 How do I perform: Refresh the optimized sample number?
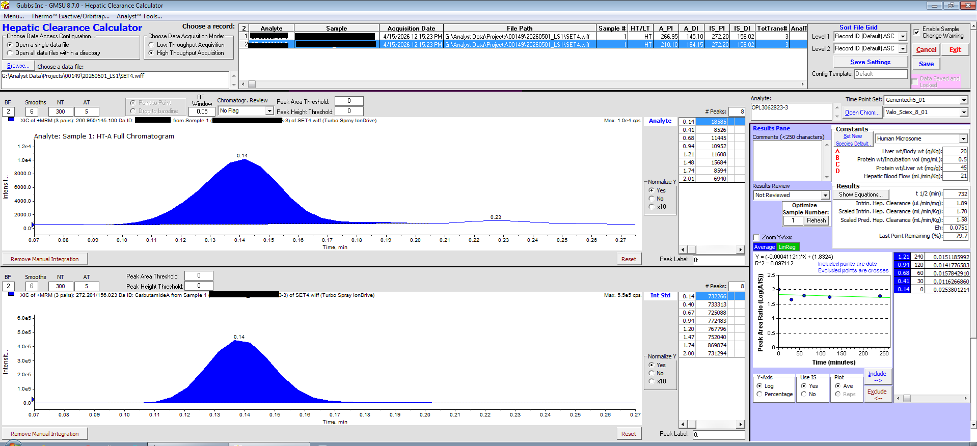point(816,221)
